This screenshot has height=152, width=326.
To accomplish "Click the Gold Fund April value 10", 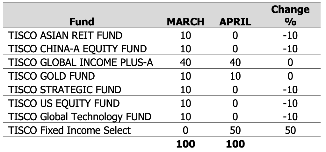I will coord(235,76).
